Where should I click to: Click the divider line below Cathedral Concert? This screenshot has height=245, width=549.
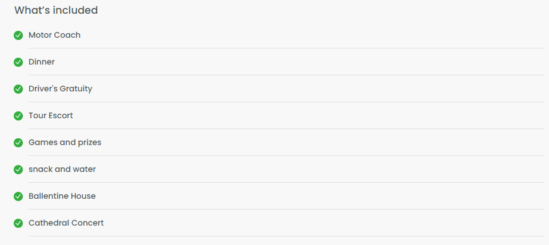(286, 236)
